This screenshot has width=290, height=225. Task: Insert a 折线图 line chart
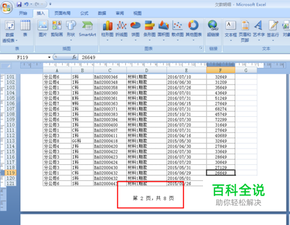pyautogui.click(x=121, y=31)
